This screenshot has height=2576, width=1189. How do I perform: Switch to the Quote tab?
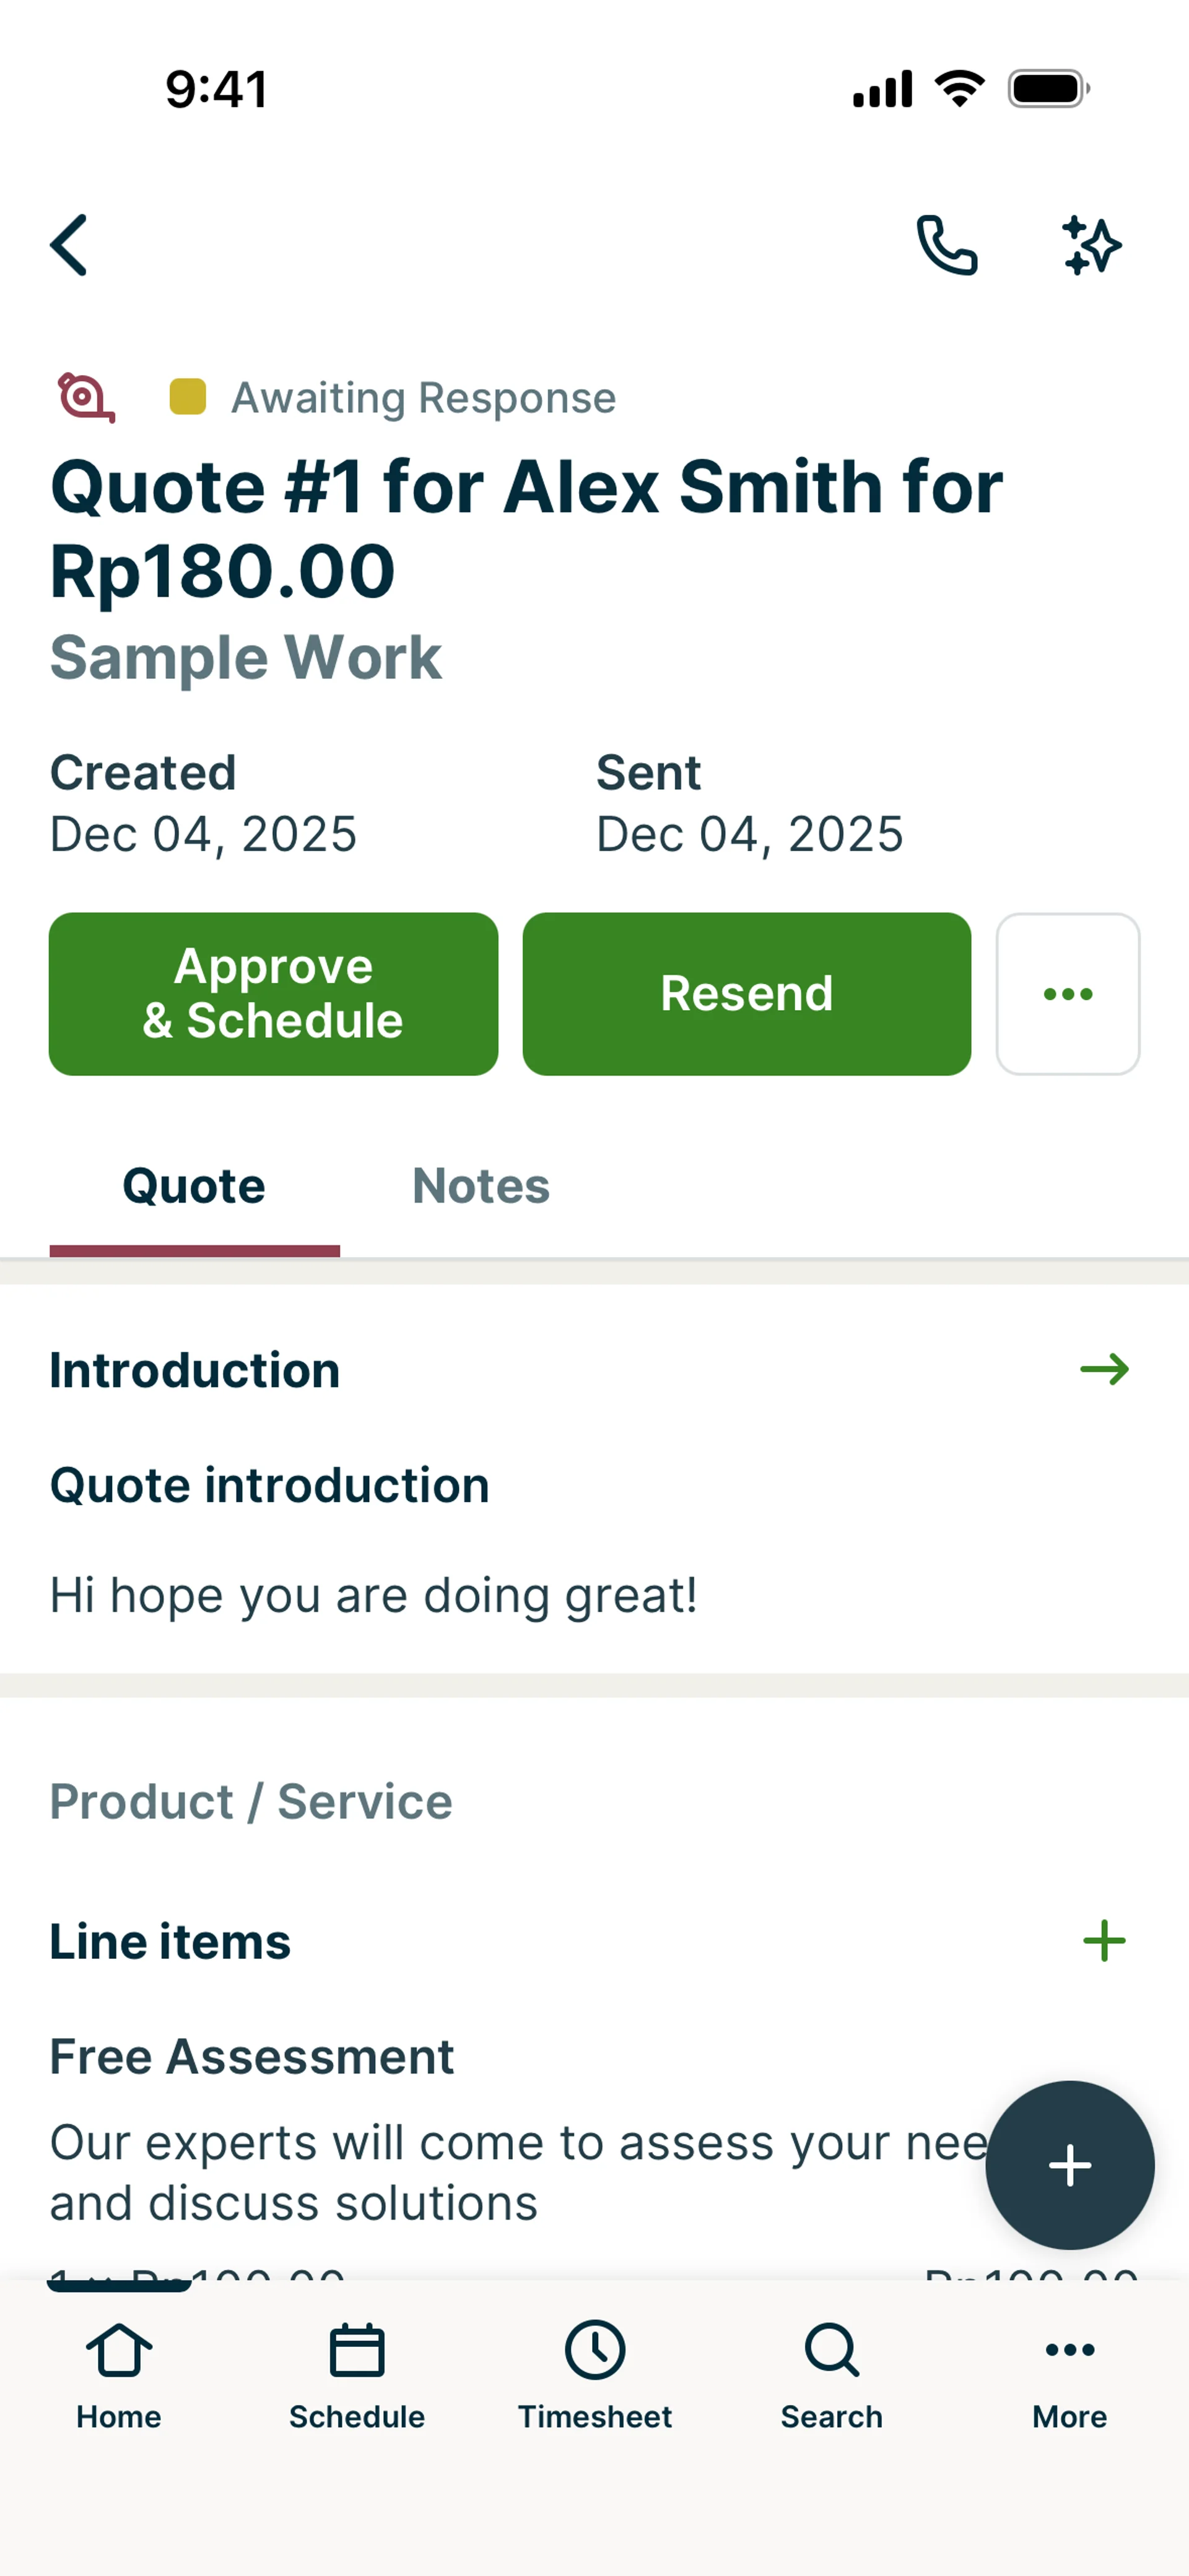coord(194,1186)
